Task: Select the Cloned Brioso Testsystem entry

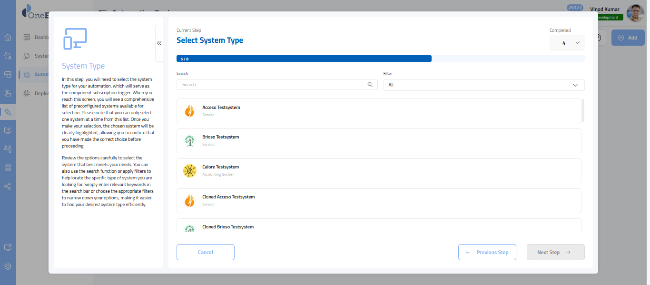Action: click(378, 226)
